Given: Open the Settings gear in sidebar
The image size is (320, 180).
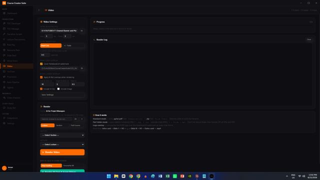Looking at the screenshot, I should (4, 123).
